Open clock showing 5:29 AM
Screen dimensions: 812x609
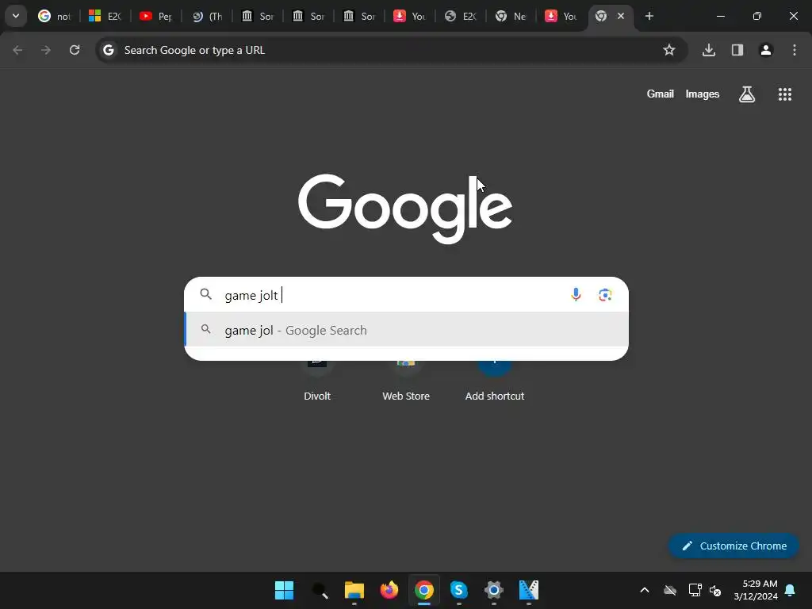(x=756, y=590)
